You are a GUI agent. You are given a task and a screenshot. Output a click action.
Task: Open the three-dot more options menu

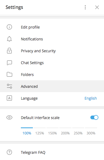(85, 7)
